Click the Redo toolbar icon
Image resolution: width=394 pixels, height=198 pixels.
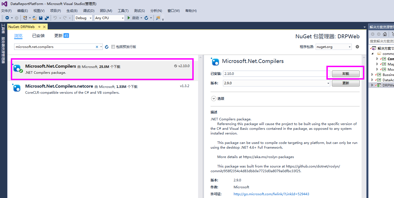(x=65, y=18)
